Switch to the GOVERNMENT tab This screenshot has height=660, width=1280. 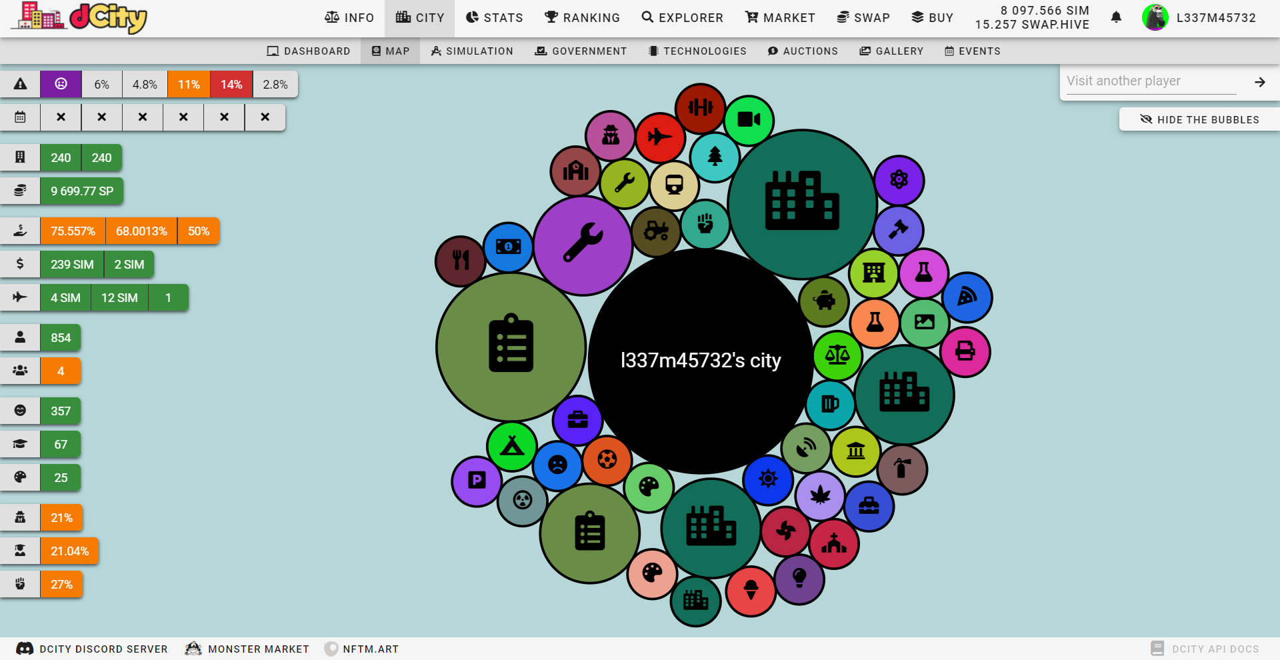point(581,51)
